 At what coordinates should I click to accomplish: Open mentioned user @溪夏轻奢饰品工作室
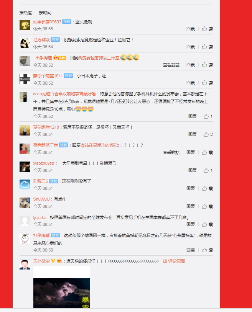[99, 58]
